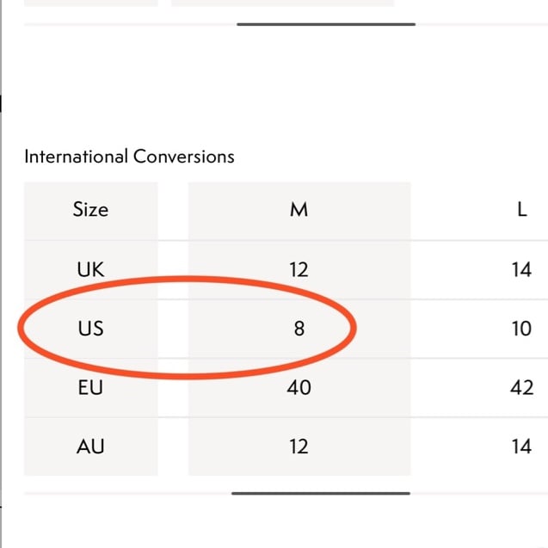Select the UK row label
Viewport: 548px width, 548px height.
pyautogui.click(x=90, y=269)
